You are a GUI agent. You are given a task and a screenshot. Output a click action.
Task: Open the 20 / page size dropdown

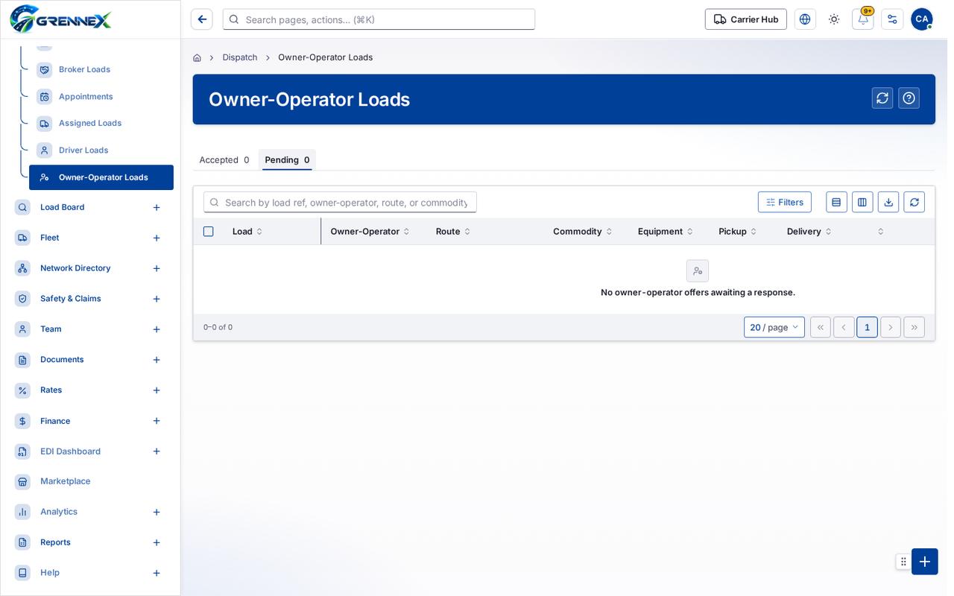click(774, 327)
